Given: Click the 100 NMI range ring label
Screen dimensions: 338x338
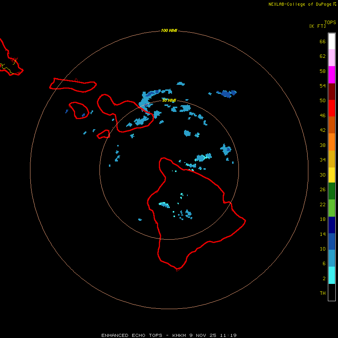Looking at the screenshot, I should click(x=169, y=30).
